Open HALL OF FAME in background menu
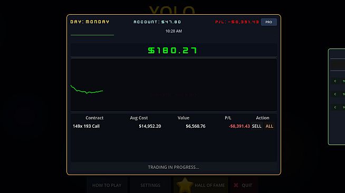 200,185
